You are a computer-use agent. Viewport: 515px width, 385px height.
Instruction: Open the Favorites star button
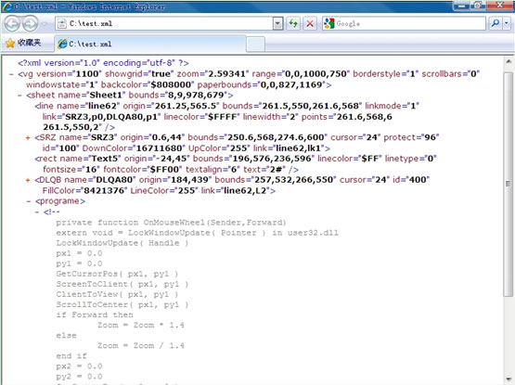point(23,43)
